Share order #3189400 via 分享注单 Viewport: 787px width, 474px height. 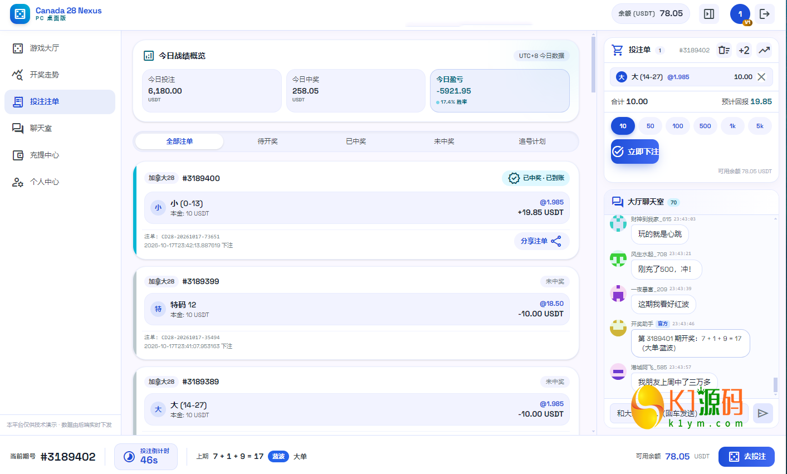tap(541, 241)
